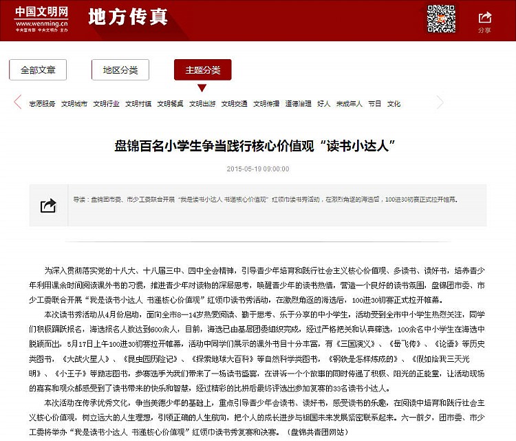Select the 主题分类 tab

203,69
